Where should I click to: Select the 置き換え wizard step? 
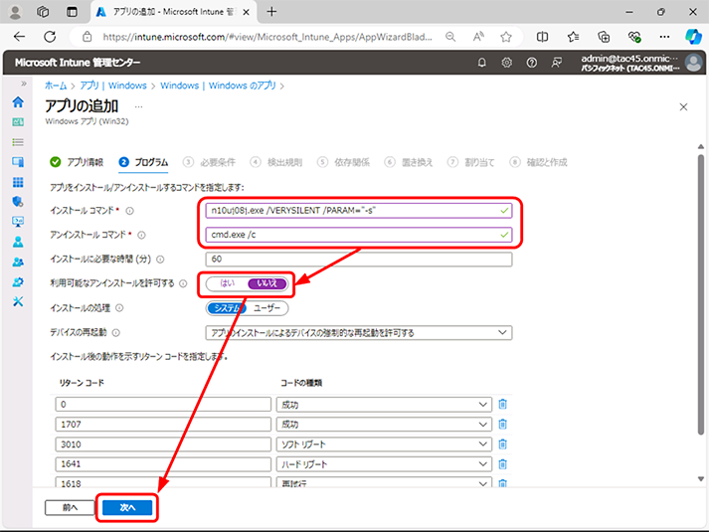pos(409,162)
